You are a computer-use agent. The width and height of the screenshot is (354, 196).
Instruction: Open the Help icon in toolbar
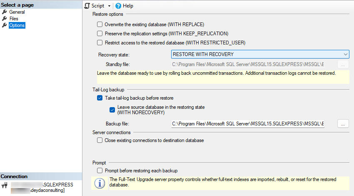click(118, 6)
